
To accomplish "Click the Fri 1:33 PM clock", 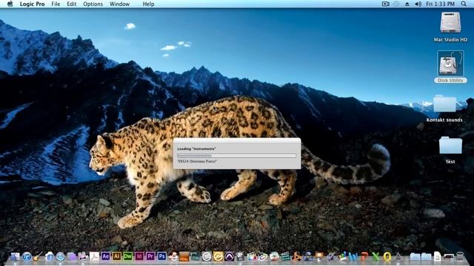I will click(440, 4).
